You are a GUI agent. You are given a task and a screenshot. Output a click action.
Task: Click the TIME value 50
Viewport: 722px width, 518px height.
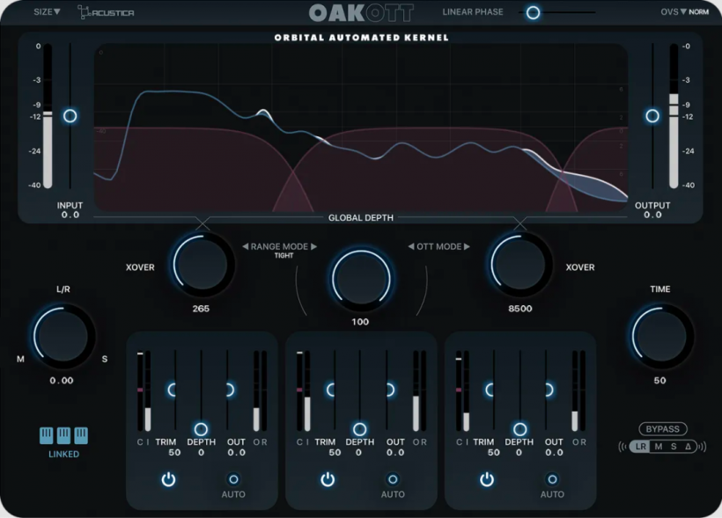(659, 381)
